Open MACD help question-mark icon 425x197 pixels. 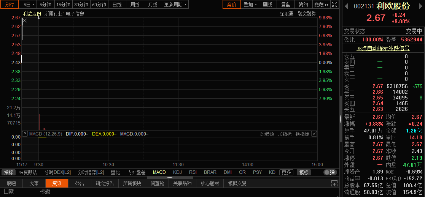coord(25,134)
